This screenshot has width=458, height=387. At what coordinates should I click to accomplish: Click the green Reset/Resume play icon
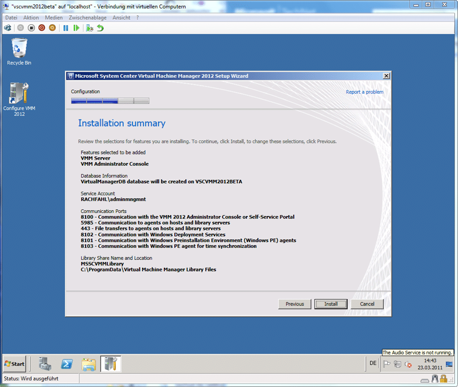click(x=76, y=28)
